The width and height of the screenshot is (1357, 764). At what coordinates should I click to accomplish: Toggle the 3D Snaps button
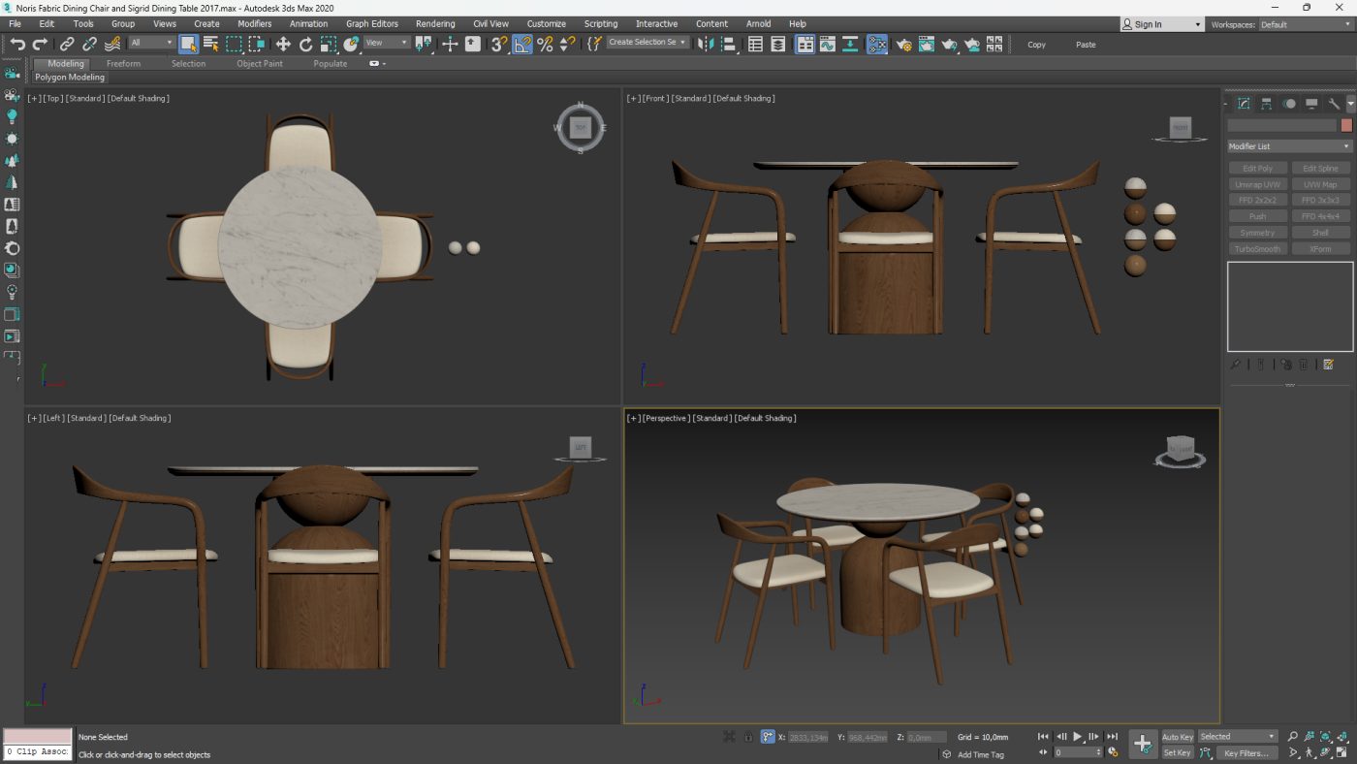click(x=499, y=44)
